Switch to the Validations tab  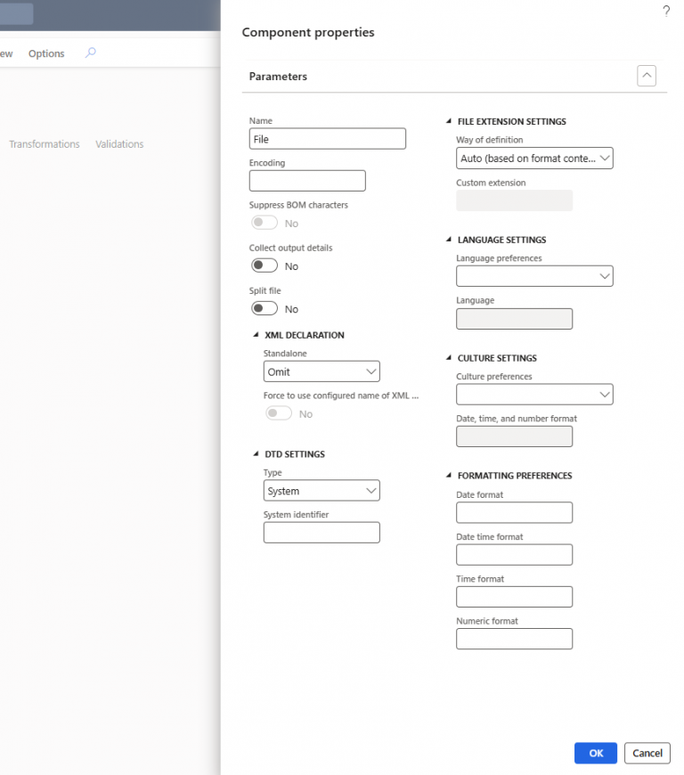click(118, 143)
